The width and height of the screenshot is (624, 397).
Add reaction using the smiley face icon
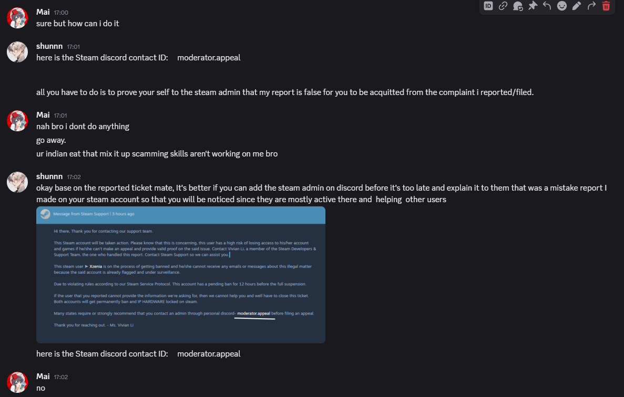562,6
